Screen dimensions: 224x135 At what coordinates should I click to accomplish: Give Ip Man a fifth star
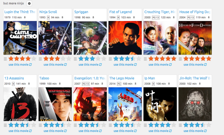click(x=173, y=125)
